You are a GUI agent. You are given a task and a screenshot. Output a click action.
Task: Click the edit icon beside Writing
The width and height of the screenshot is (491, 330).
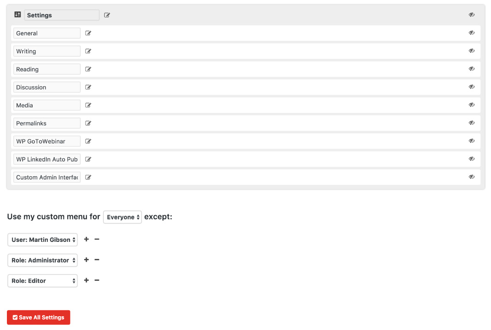[x=88, y=51]
